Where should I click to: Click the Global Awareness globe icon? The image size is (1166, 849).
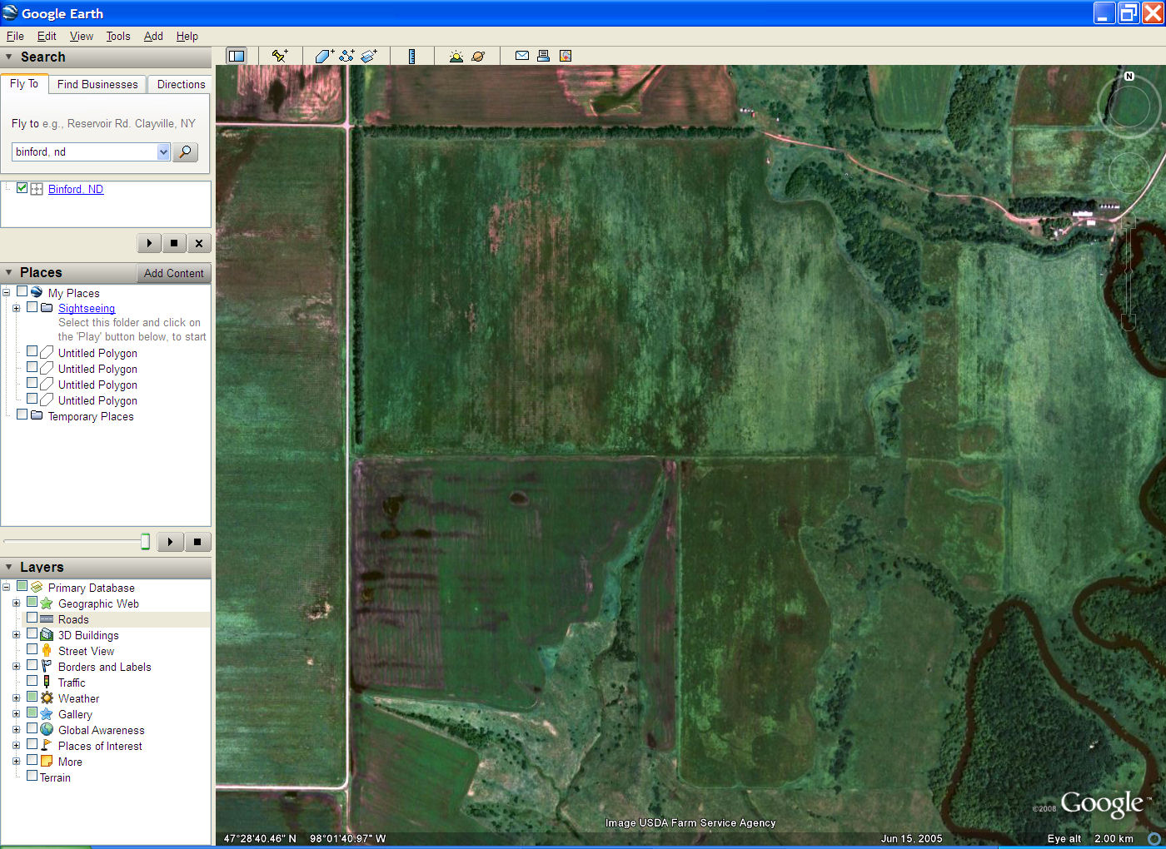[x=47, y=730]
